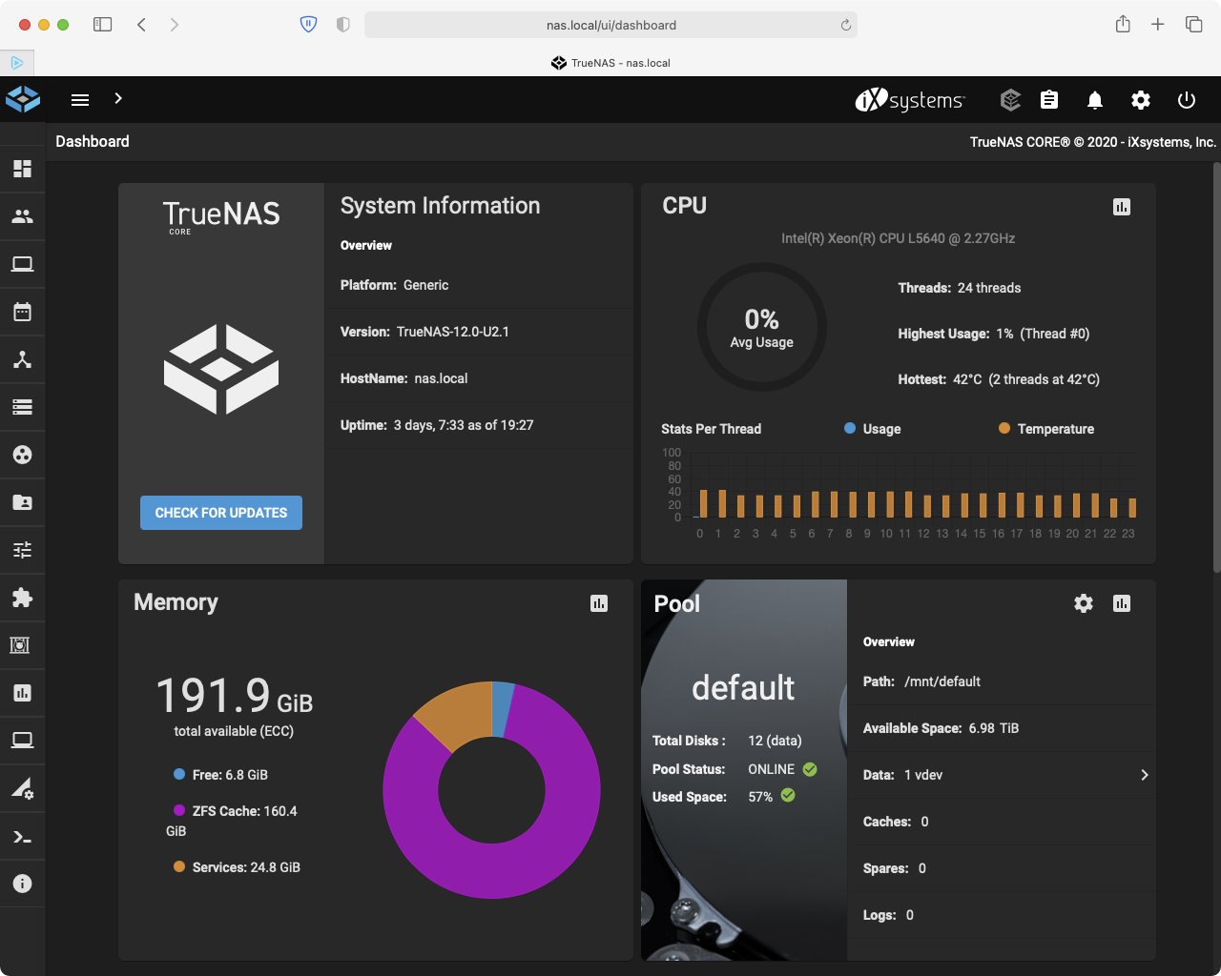Viewport: 1221px width, 976px height.
Task: Open the Virtual Machines icon in sidebar
Action: tap(22, 741)
